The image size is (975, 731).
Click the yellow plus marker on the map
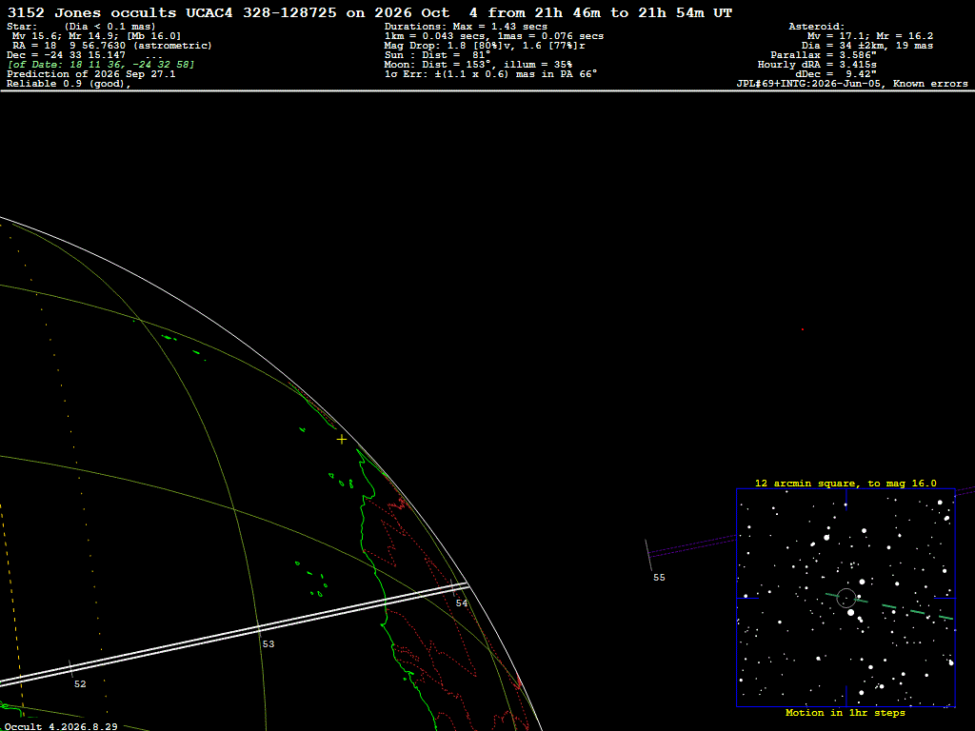[x=342, y=440]
